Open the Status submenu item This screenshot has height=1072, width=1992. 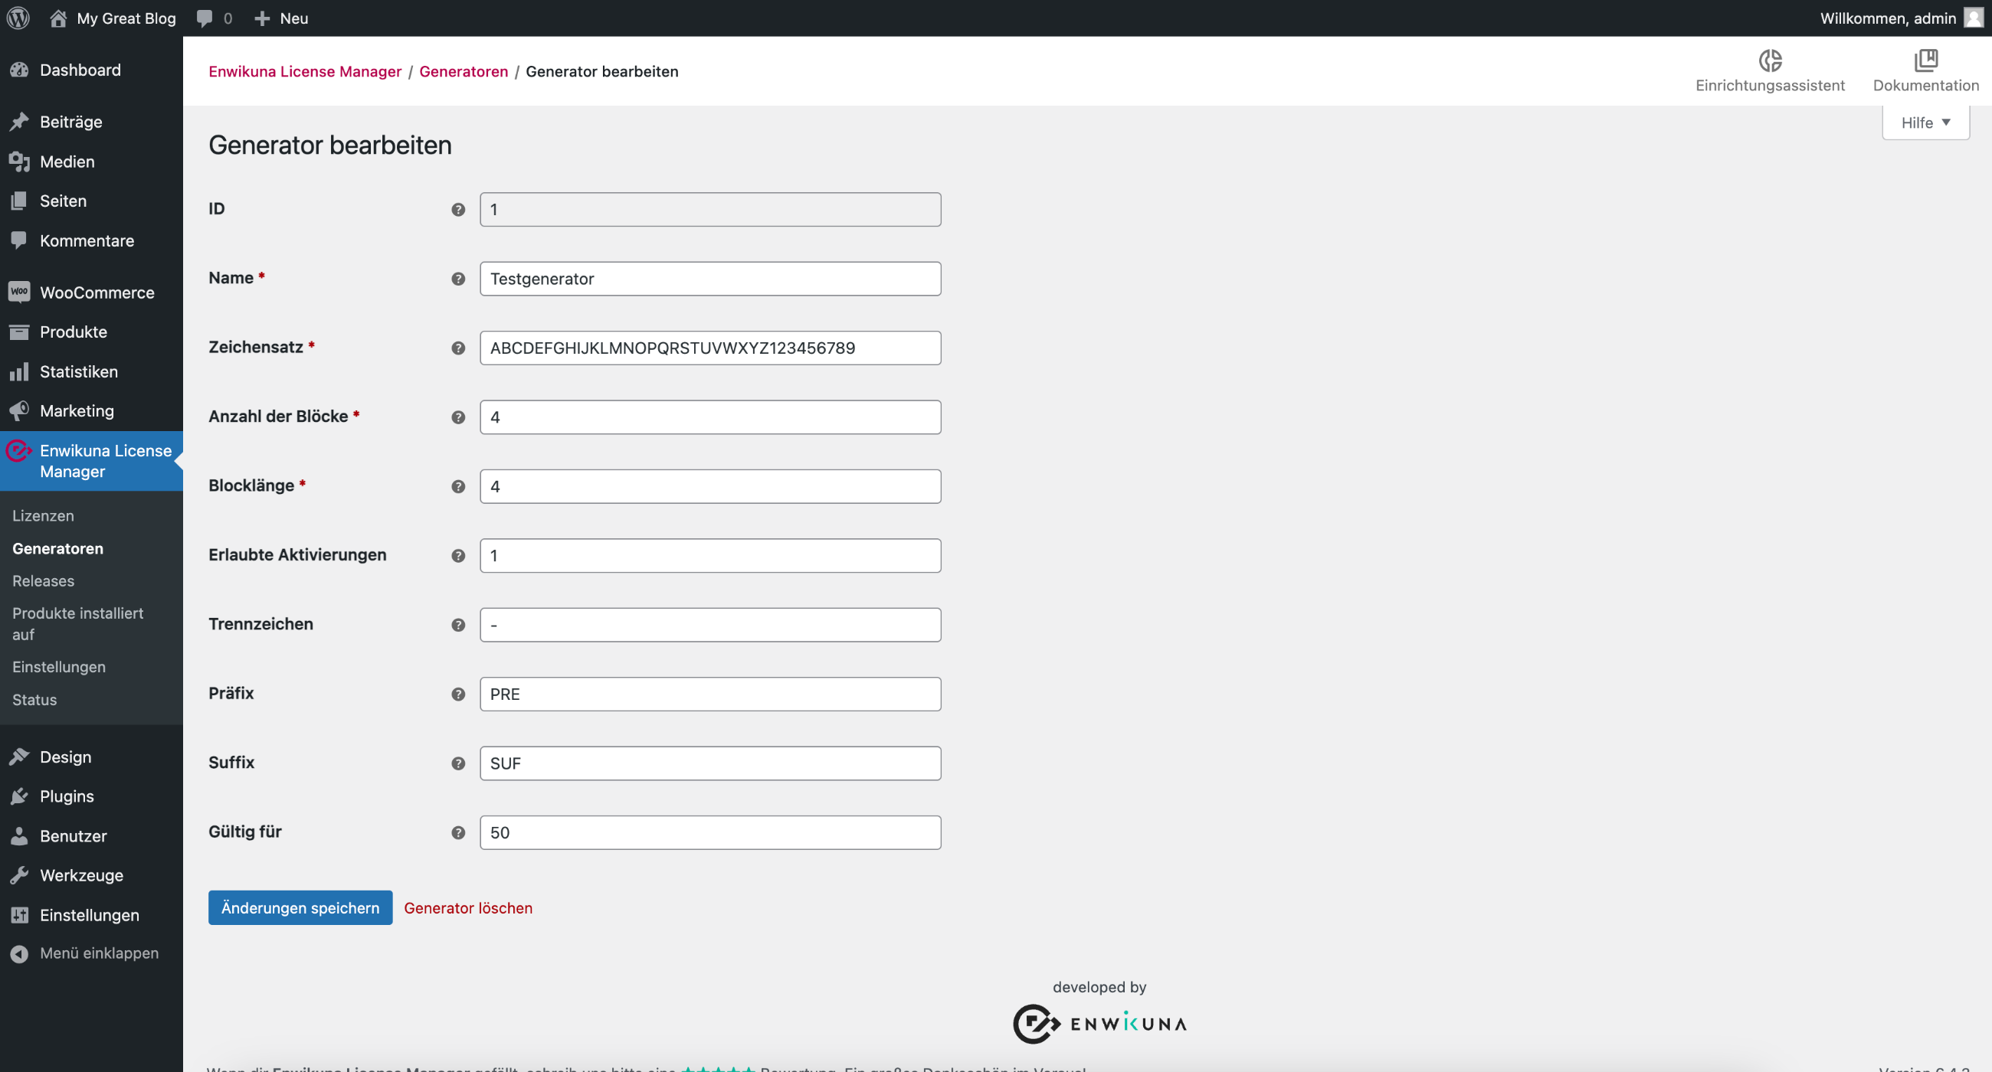point(34,699)
